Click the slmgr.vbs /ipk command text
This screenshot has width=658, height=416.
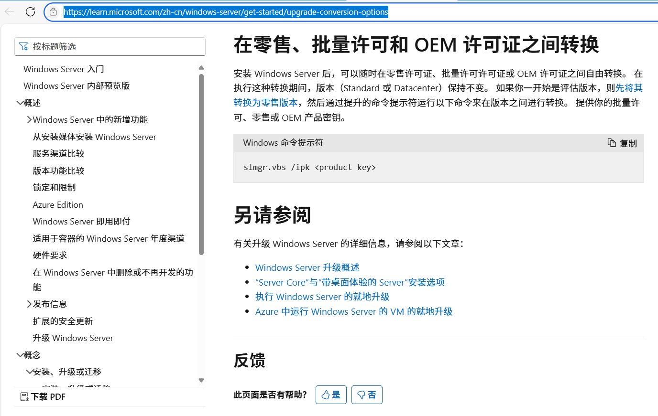click(x=309, y=167)
